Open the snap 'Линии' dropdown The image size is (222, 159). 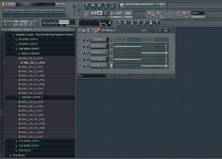[x=198, y=13]
